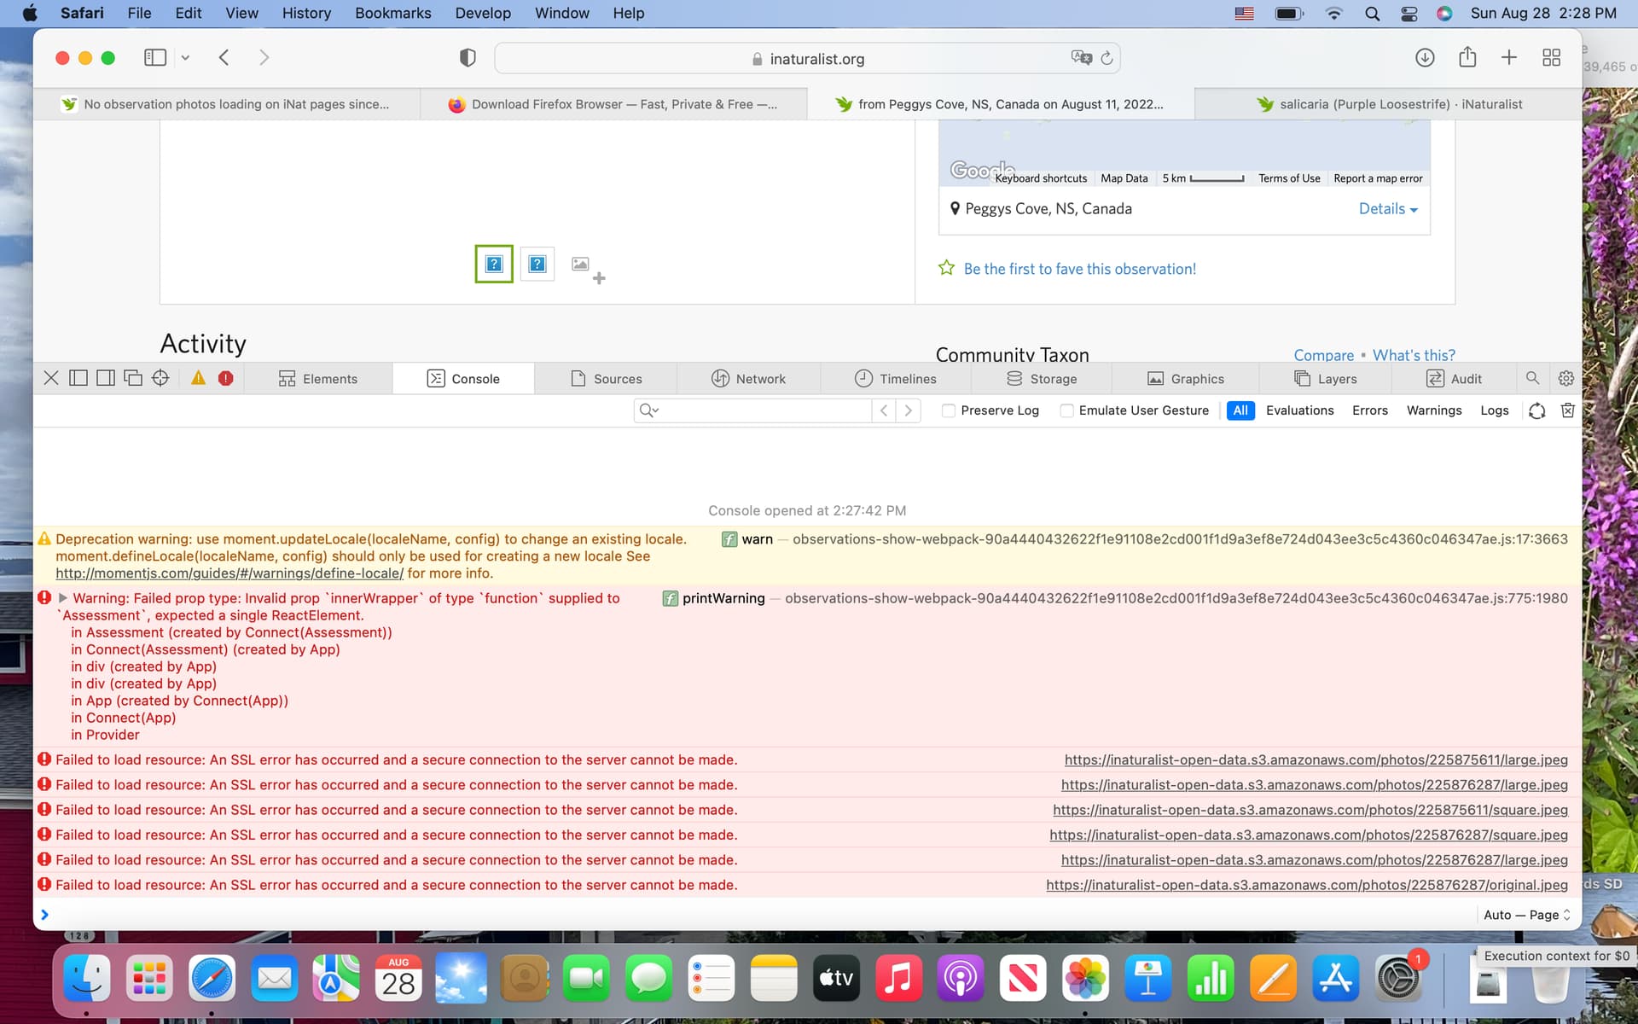Open the Develop menu
This screenshot has width=1638, height=1024.
[x=483, y=13]
